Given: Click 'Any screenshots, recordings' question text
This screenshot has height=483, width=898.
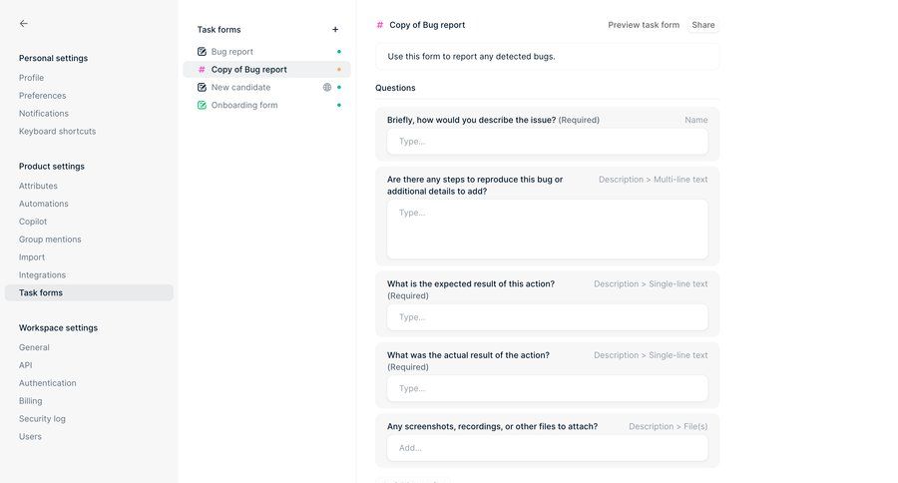Looking at the screenshot, I should pos(492,426).
